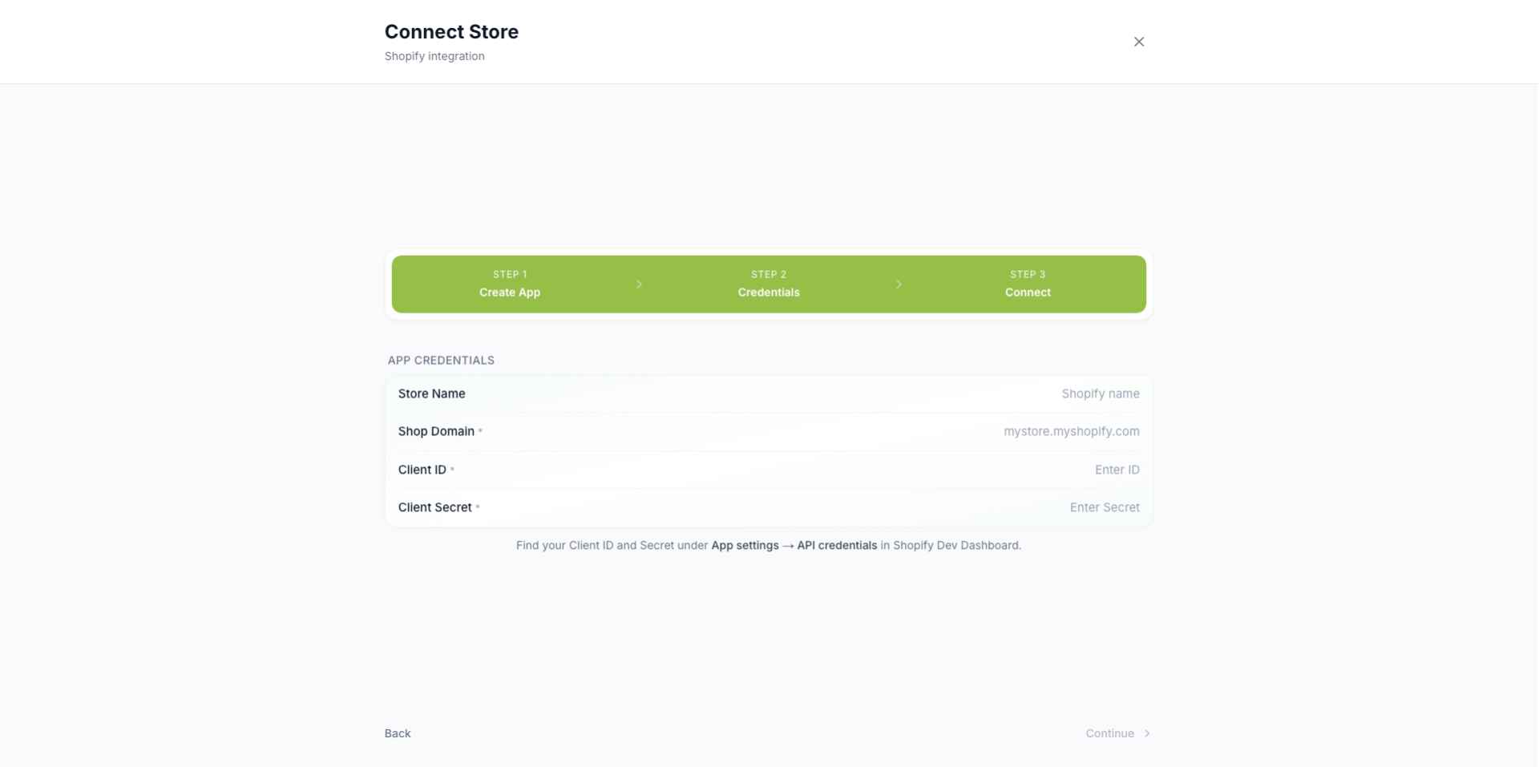Select the Step 1 Create App stage

[x=509, y=284]
